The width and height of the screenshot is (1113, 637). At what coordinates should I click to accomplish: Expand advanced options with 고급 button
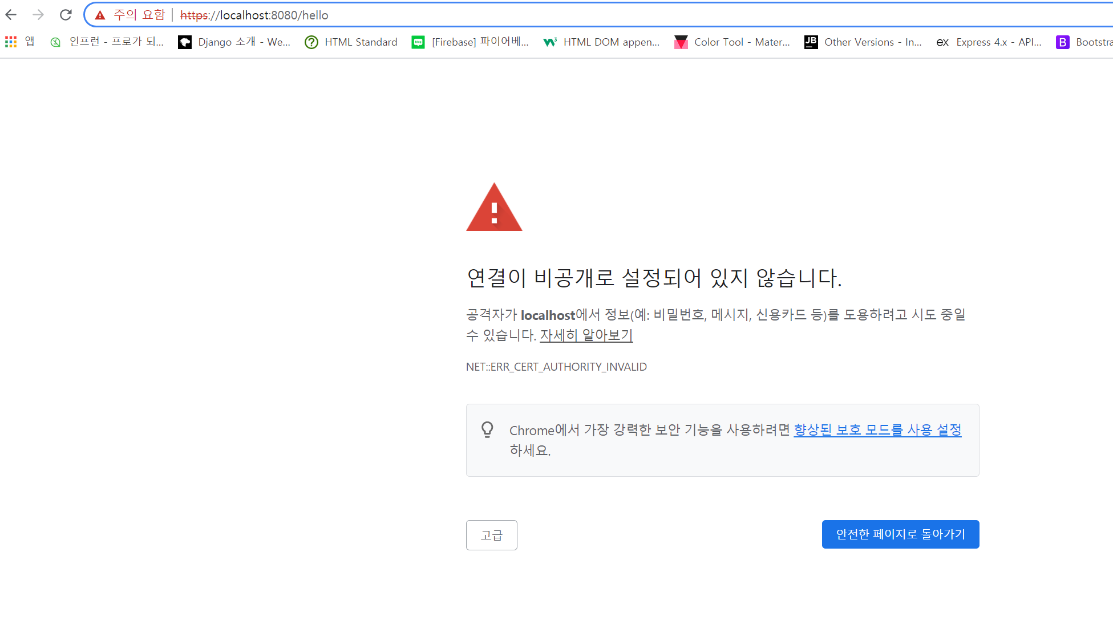[x=491, y=535]
